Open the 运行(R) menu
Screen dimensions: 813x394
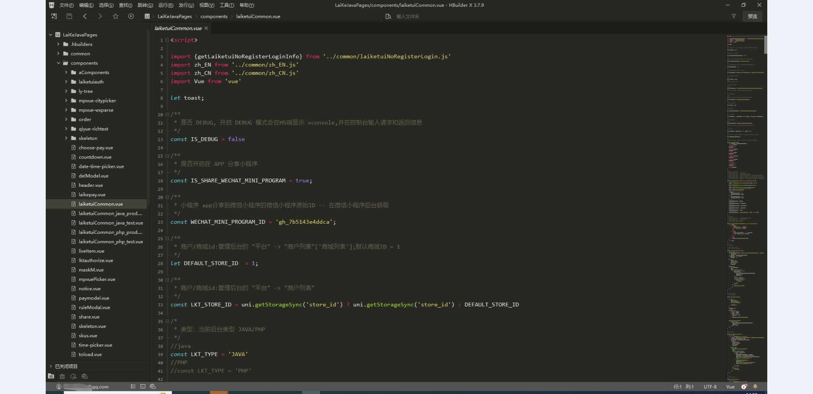click(166, 5)
